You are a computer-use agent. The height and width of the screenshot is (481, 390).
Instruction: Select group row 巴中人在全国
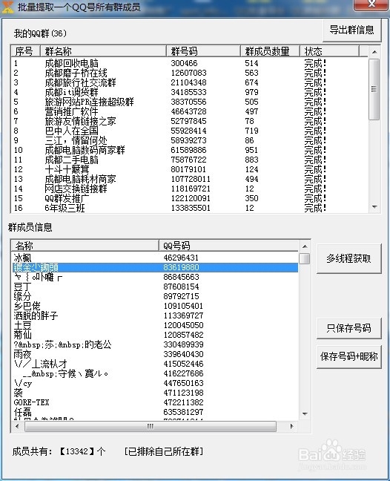pos(189,131)
